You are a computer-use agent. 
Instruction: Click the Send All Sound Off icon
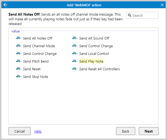(75, 38)
